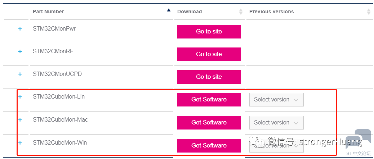Click Go to site for STM32CMonPwr
The width and height of the screenshot is (374, 159).
point(209,31)
